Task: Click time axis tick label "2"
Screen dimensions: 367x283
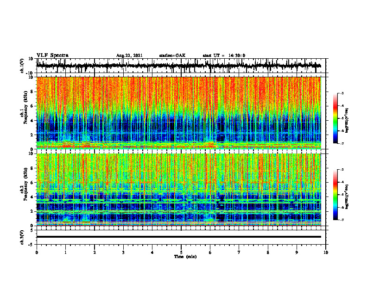Action: coord(95,252)
